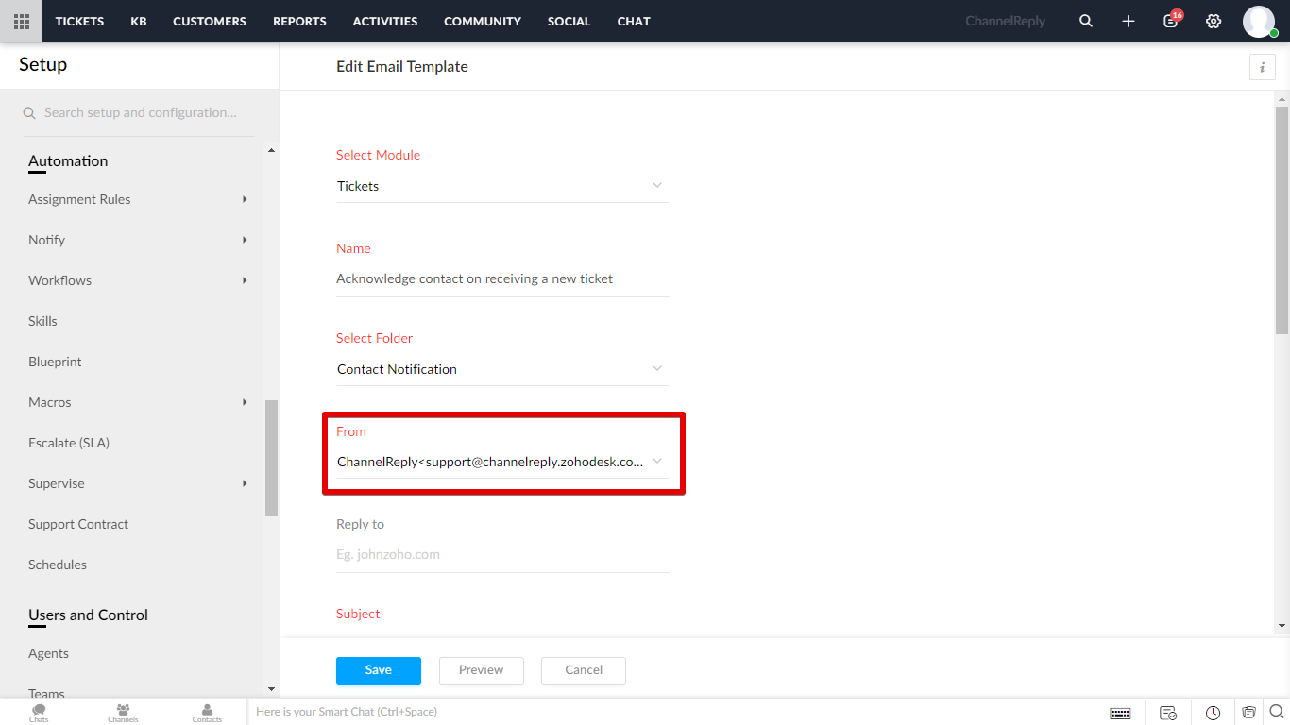
Task: Open Support Contract settings
Action: pos(78,524)
